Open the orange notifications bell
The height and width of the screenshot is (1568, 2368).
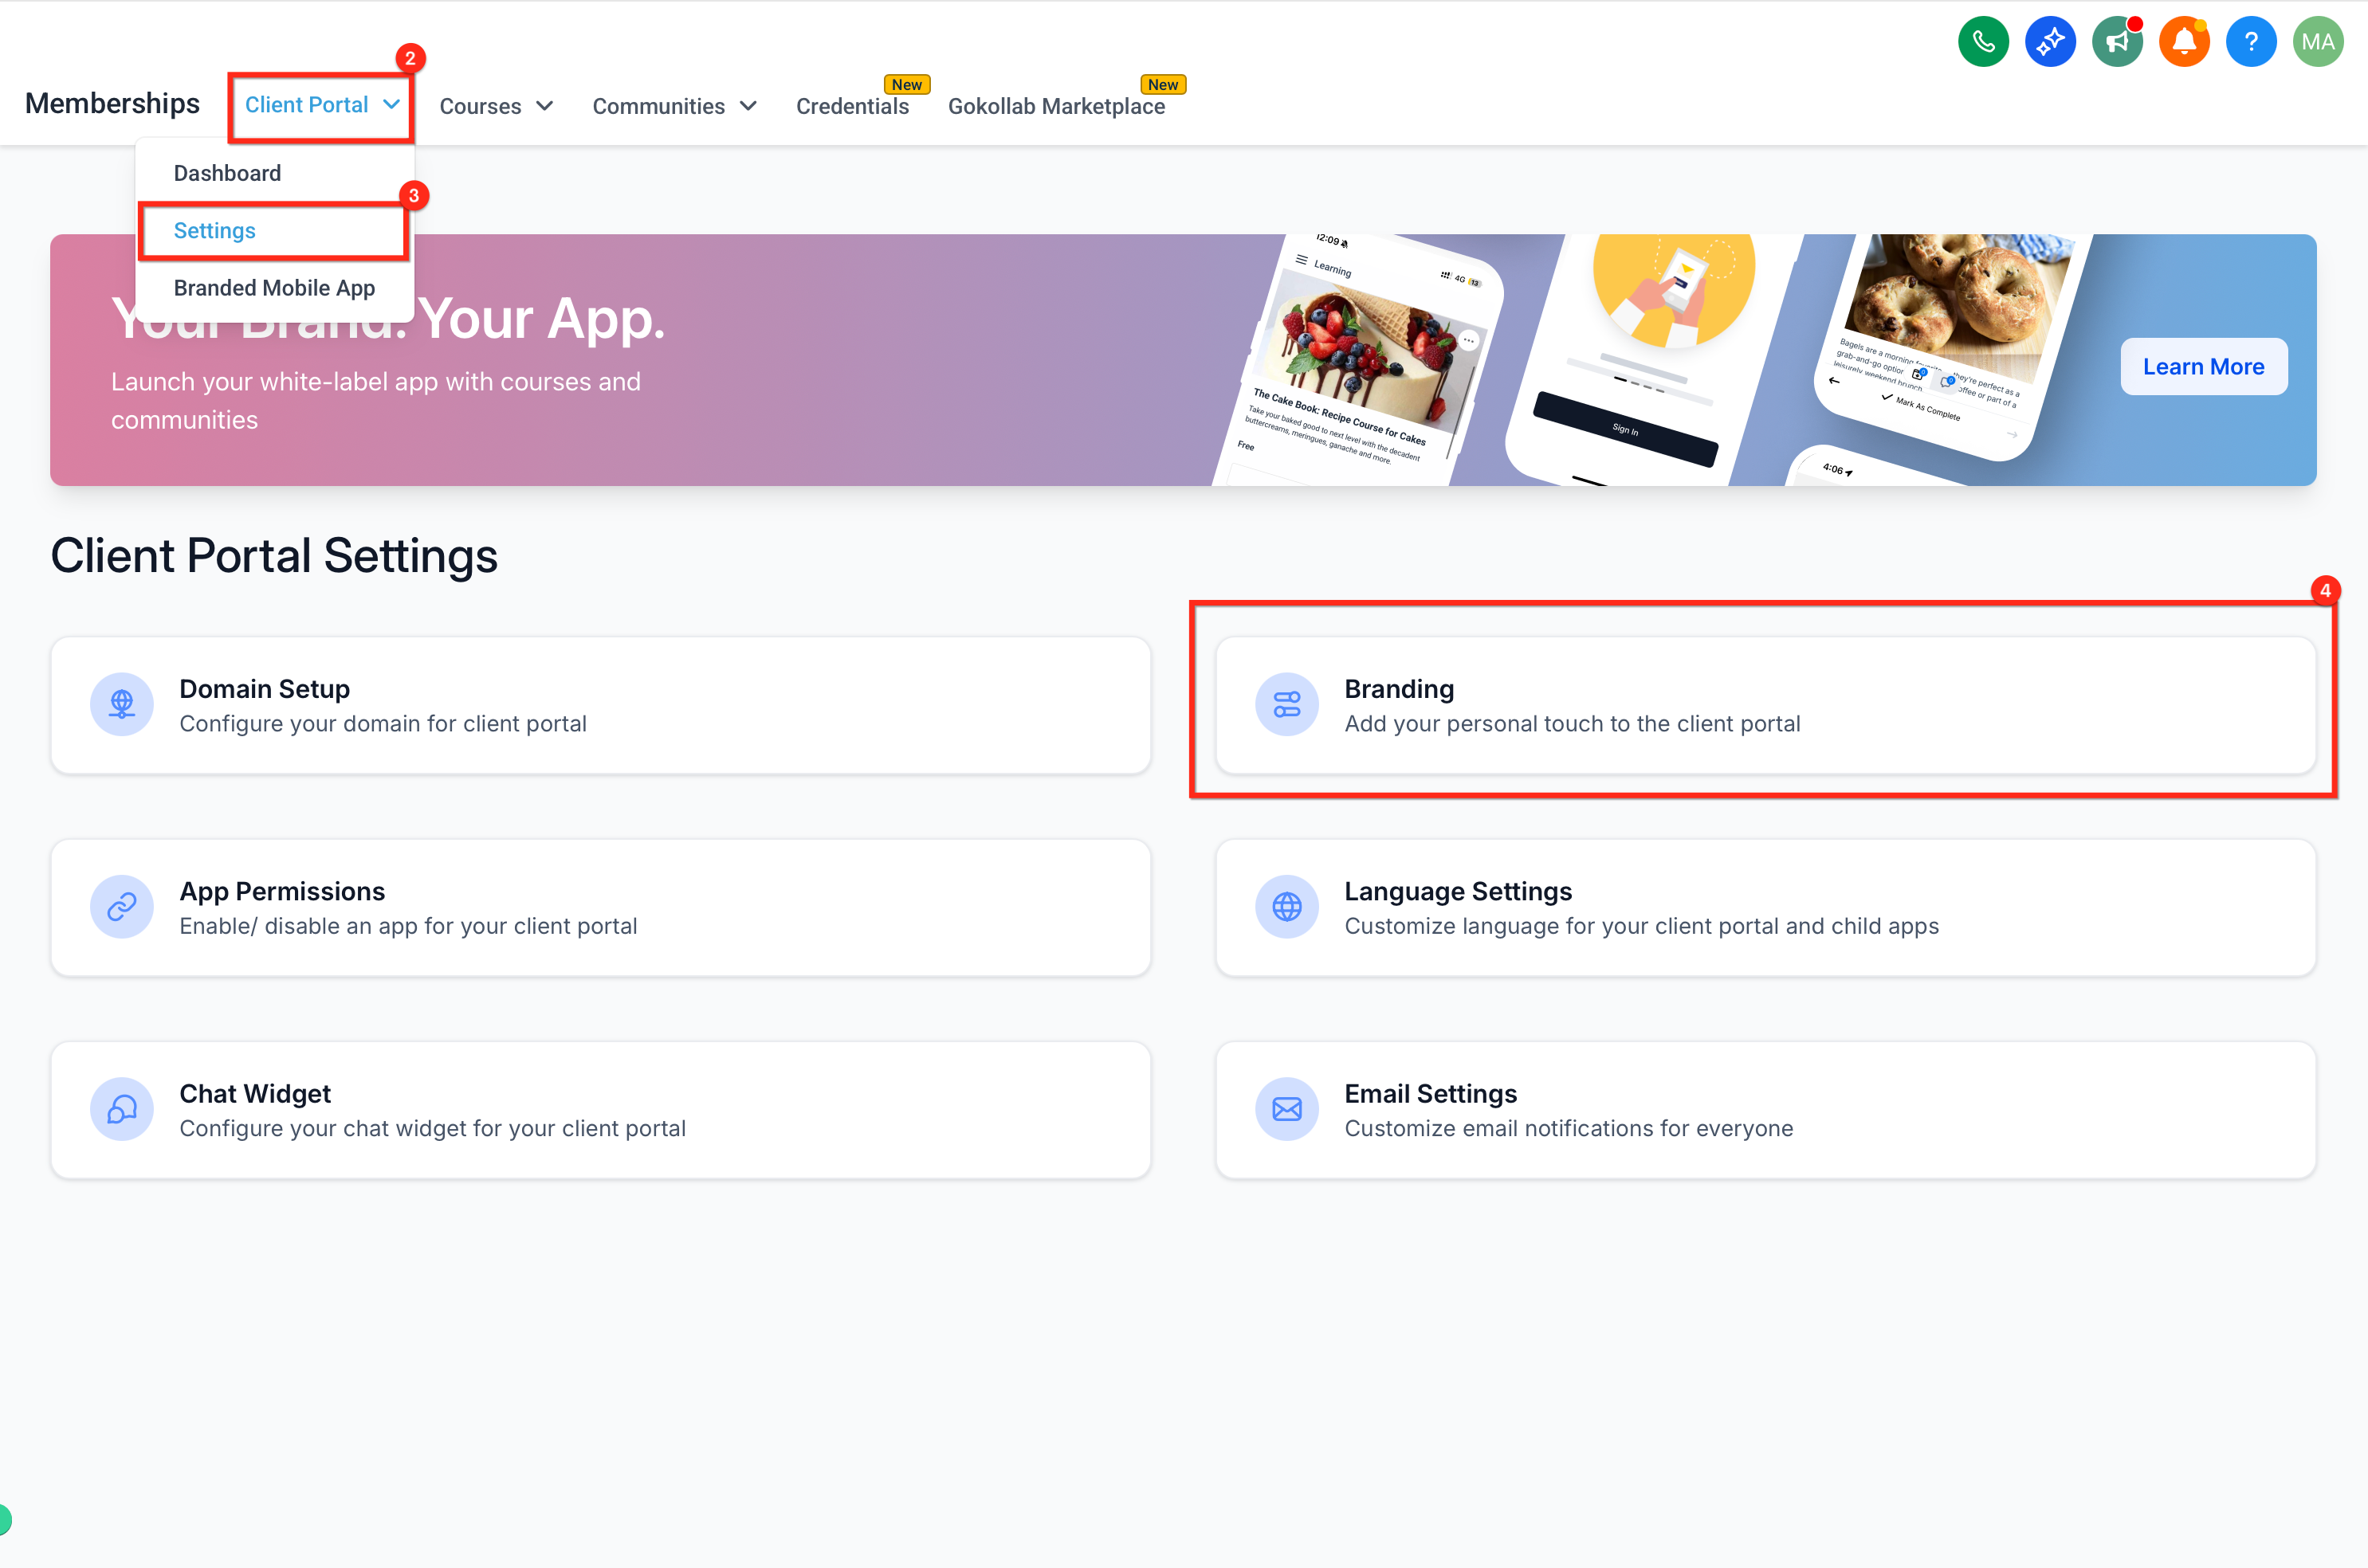point(2184,41)
